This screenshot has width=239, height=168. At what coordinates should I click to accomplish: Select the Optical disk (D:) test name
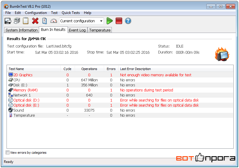point(26,100)
